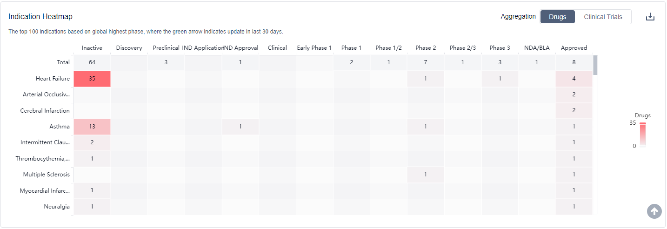
Task: Click the Heart Failure Approved cell showing 4
Action: pos(574,79)
